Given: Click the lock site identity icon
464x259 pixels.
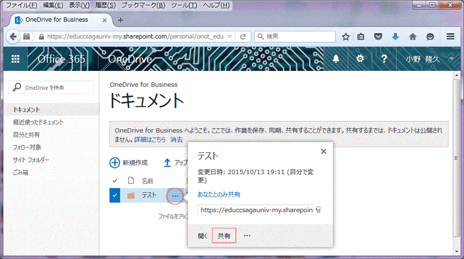Looking at the screenshot, I should [41, 37].
